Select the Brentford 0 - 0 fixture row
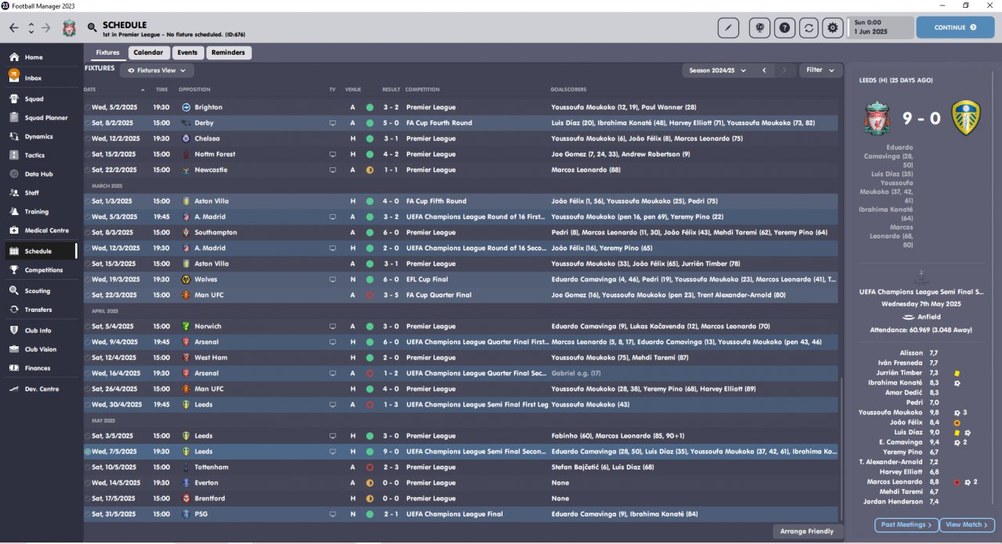This screenshot has width=1002, height=544. pyautogui.click(x=461, y=499)
